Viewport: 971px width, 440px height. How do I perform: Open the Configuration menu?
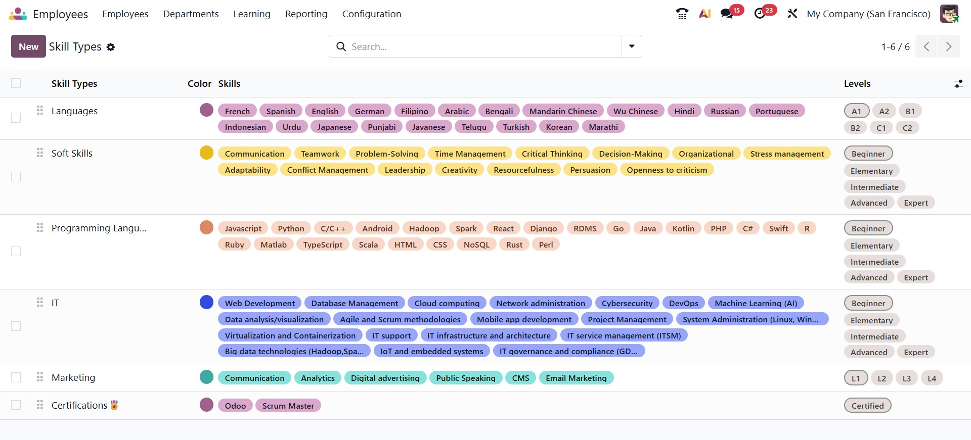(x=371, y=14)
